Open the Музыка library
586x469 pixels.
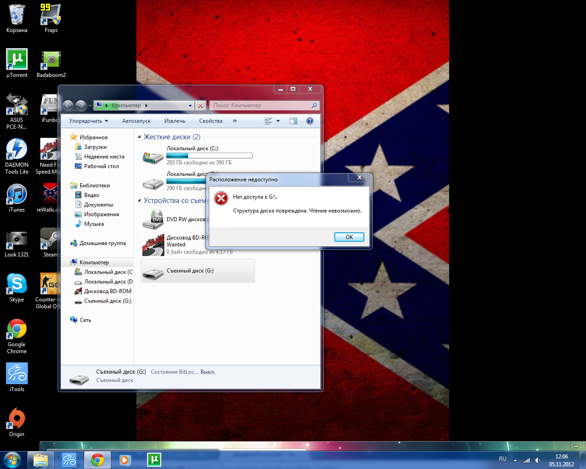(x=94, y=224)
